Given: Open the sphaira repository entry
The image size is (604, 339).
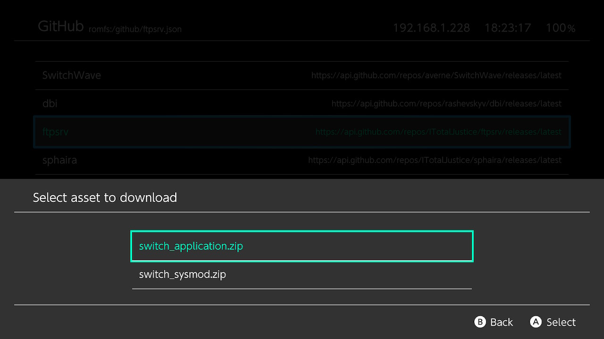Looking at the screenshot, I should pos(302,160).
